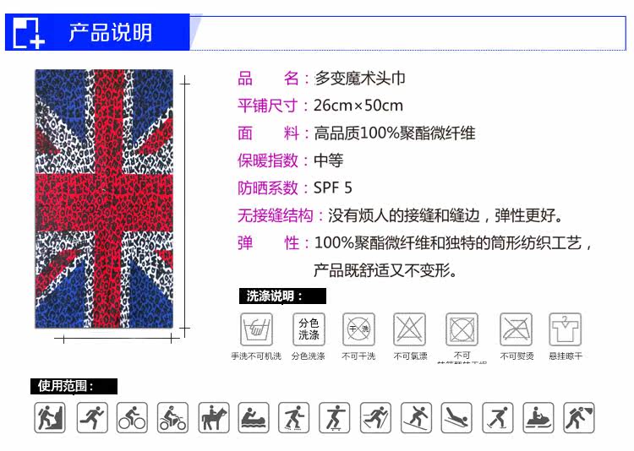This screenshot has width=634, height=451.
Task: Select the horse riding activity icon
Action: [x=214, y=417]
